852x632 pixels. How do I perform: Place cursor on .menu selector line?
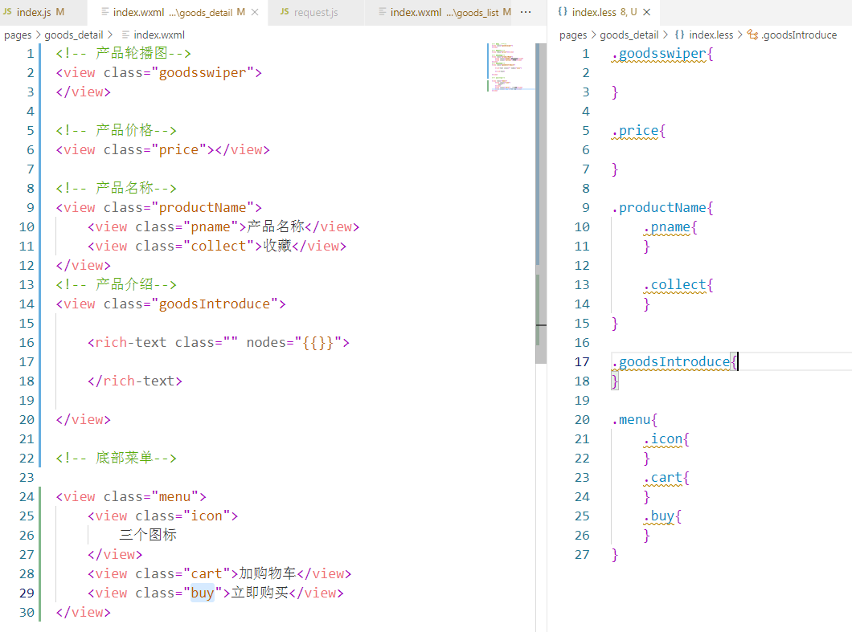[x=635, y=420]
